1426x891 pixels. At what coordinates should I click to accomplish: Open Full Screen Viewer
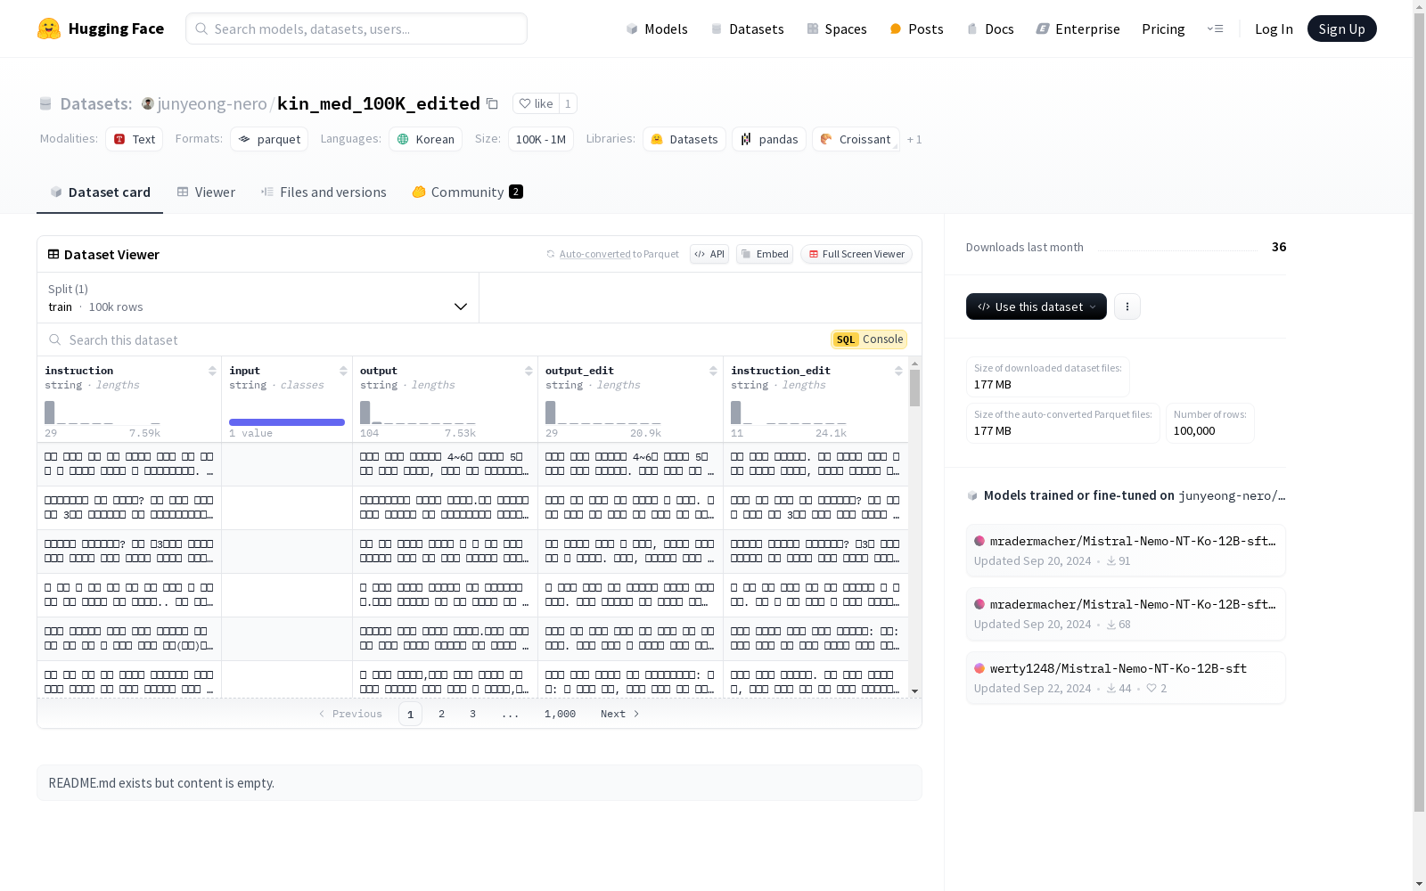click(x=856, y=254)
